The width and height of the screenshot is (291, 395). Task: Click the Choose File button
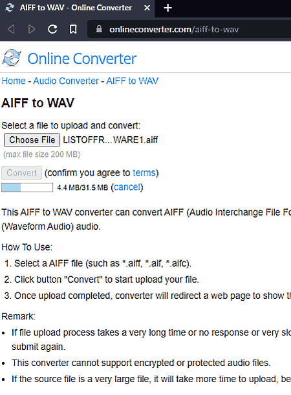pyautogui.click(x=32, y=140)
